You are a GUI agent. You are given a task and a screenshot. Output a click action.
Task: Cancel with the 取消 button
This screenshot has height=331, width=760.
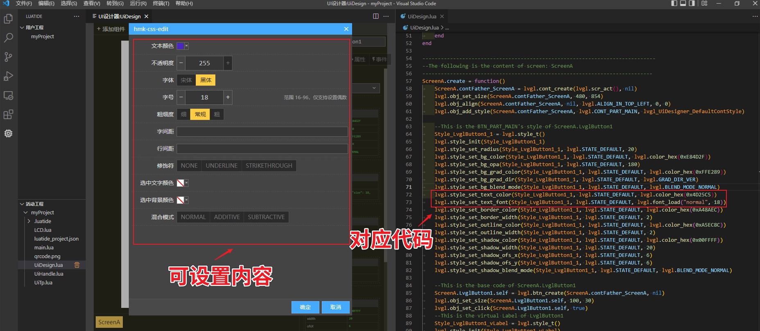(336, 307)
